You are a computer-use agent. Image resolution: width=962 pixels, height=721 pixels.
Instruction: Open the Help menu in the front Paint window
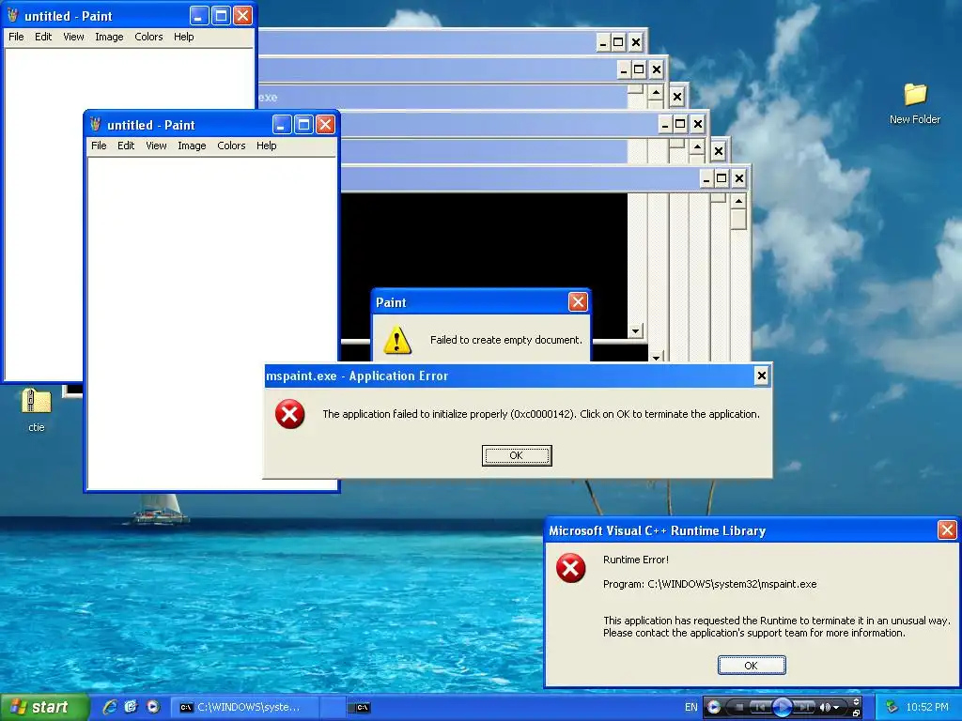(266, 146)
